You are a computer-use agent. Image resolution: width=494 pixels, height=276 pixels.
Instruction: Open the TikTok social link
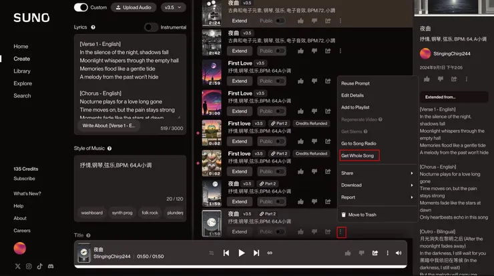coord(39,266)
